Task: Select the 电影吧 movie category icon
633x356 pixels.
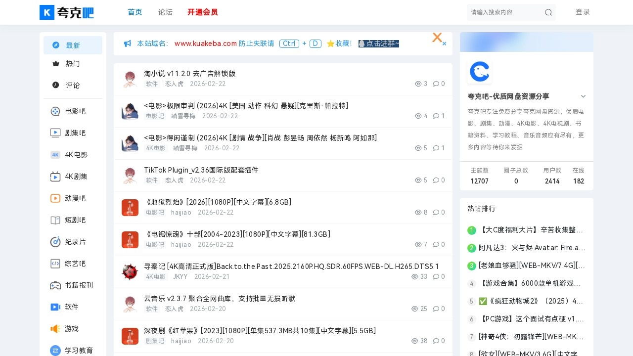Action: pos(55,111)
